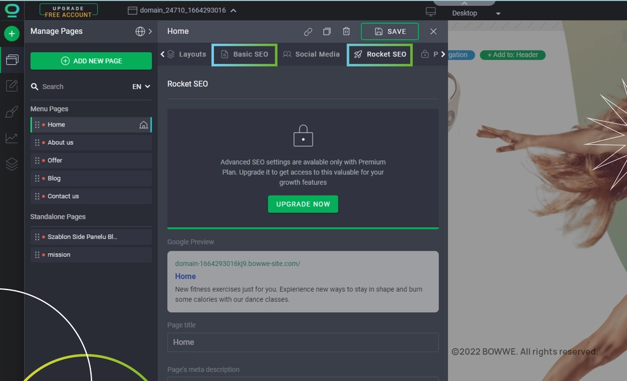Click drag handle of About us page
This screenshot has height=381, width=627.
37,143
